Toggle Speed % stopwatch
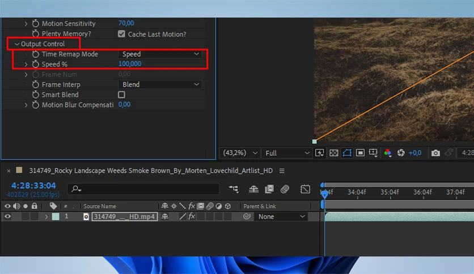474x274 pixels. coord(35,64)
